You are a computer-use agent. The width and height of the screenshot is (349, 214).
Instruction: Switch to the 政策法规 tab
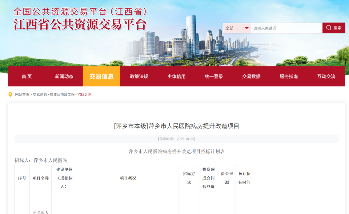139,76
